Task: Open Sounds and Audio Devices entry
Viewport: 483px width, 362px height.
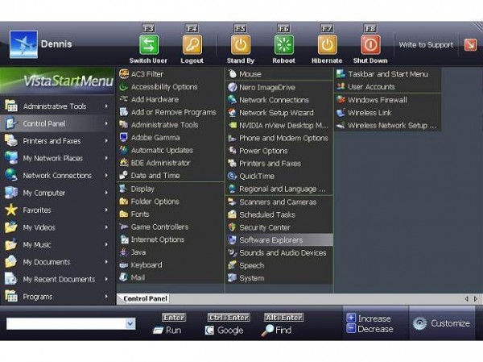Action: tap(279, 252)
